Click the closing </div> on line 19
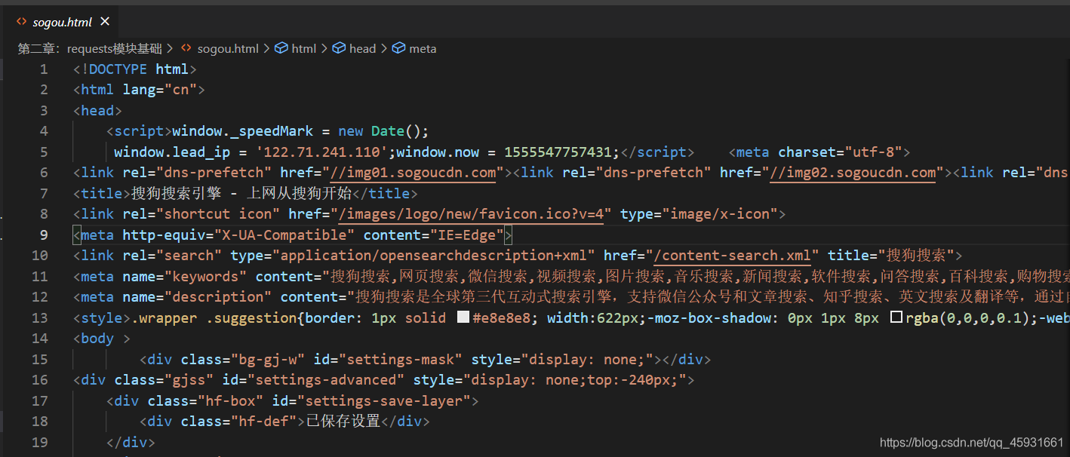The image size is (1070, 457). (x=131, y=442)
